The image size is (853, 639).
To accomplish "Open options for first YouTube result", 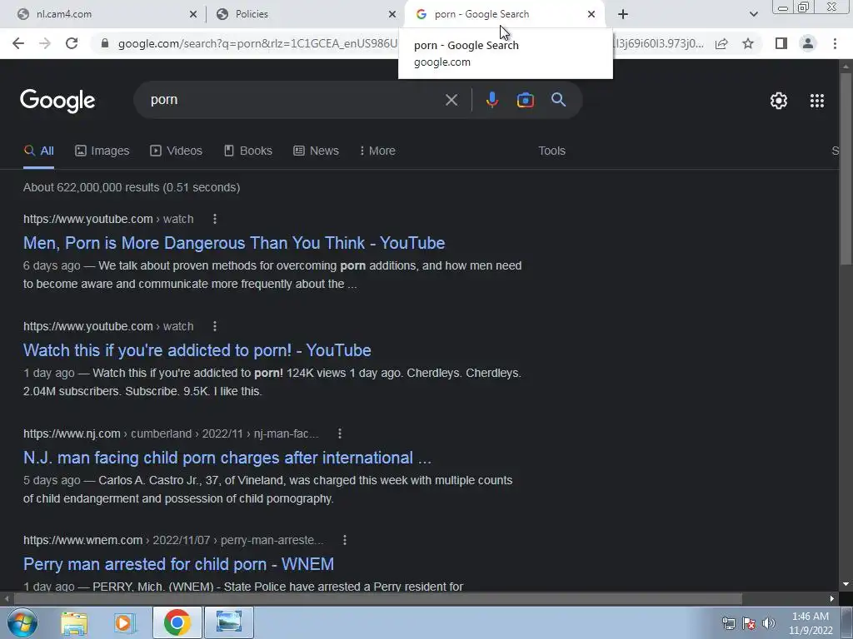I will [x=215, y=219].
